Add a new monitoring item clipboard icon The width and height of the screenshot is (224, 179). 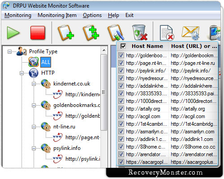(66, 33)
